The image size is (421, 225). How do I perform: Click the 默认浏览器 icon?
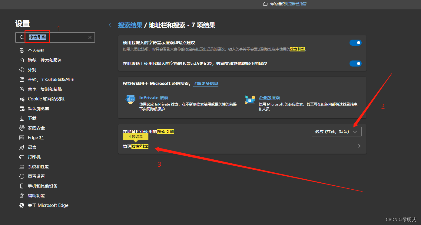click(x=22, y=109)
